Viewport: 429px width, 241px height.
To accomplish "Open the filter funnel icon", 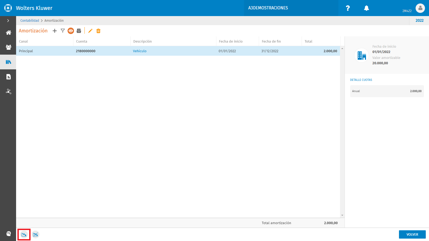I will [63, 31].
